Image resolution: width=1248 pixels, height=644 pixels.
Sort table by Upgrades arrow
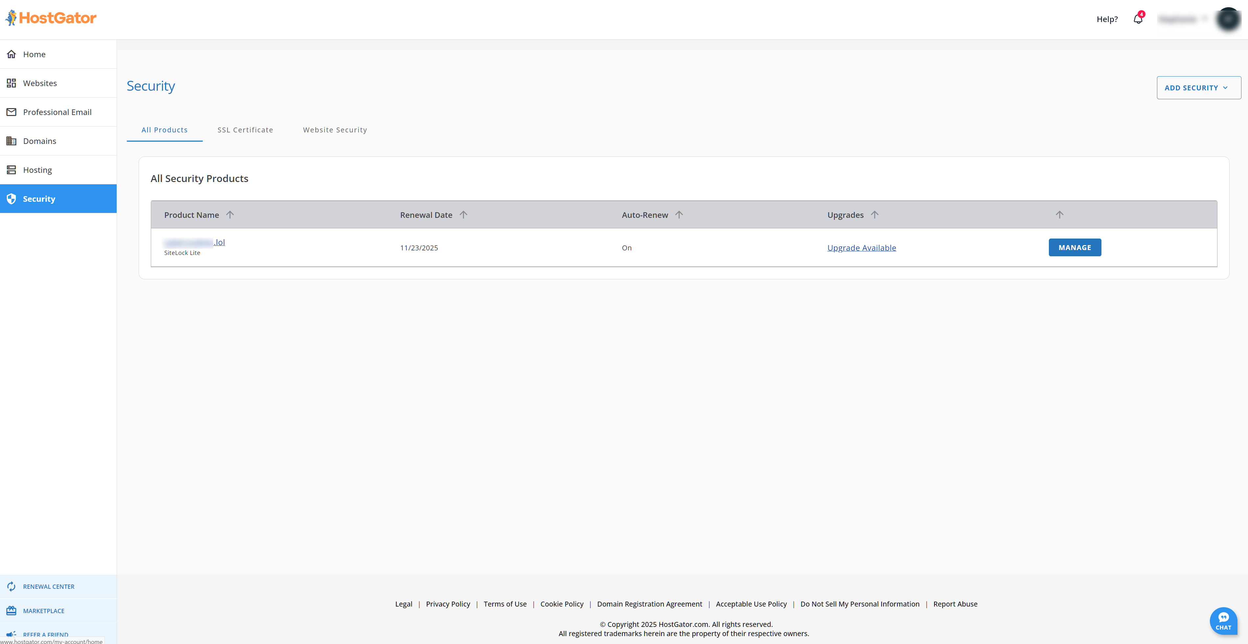tap(874, 215)
